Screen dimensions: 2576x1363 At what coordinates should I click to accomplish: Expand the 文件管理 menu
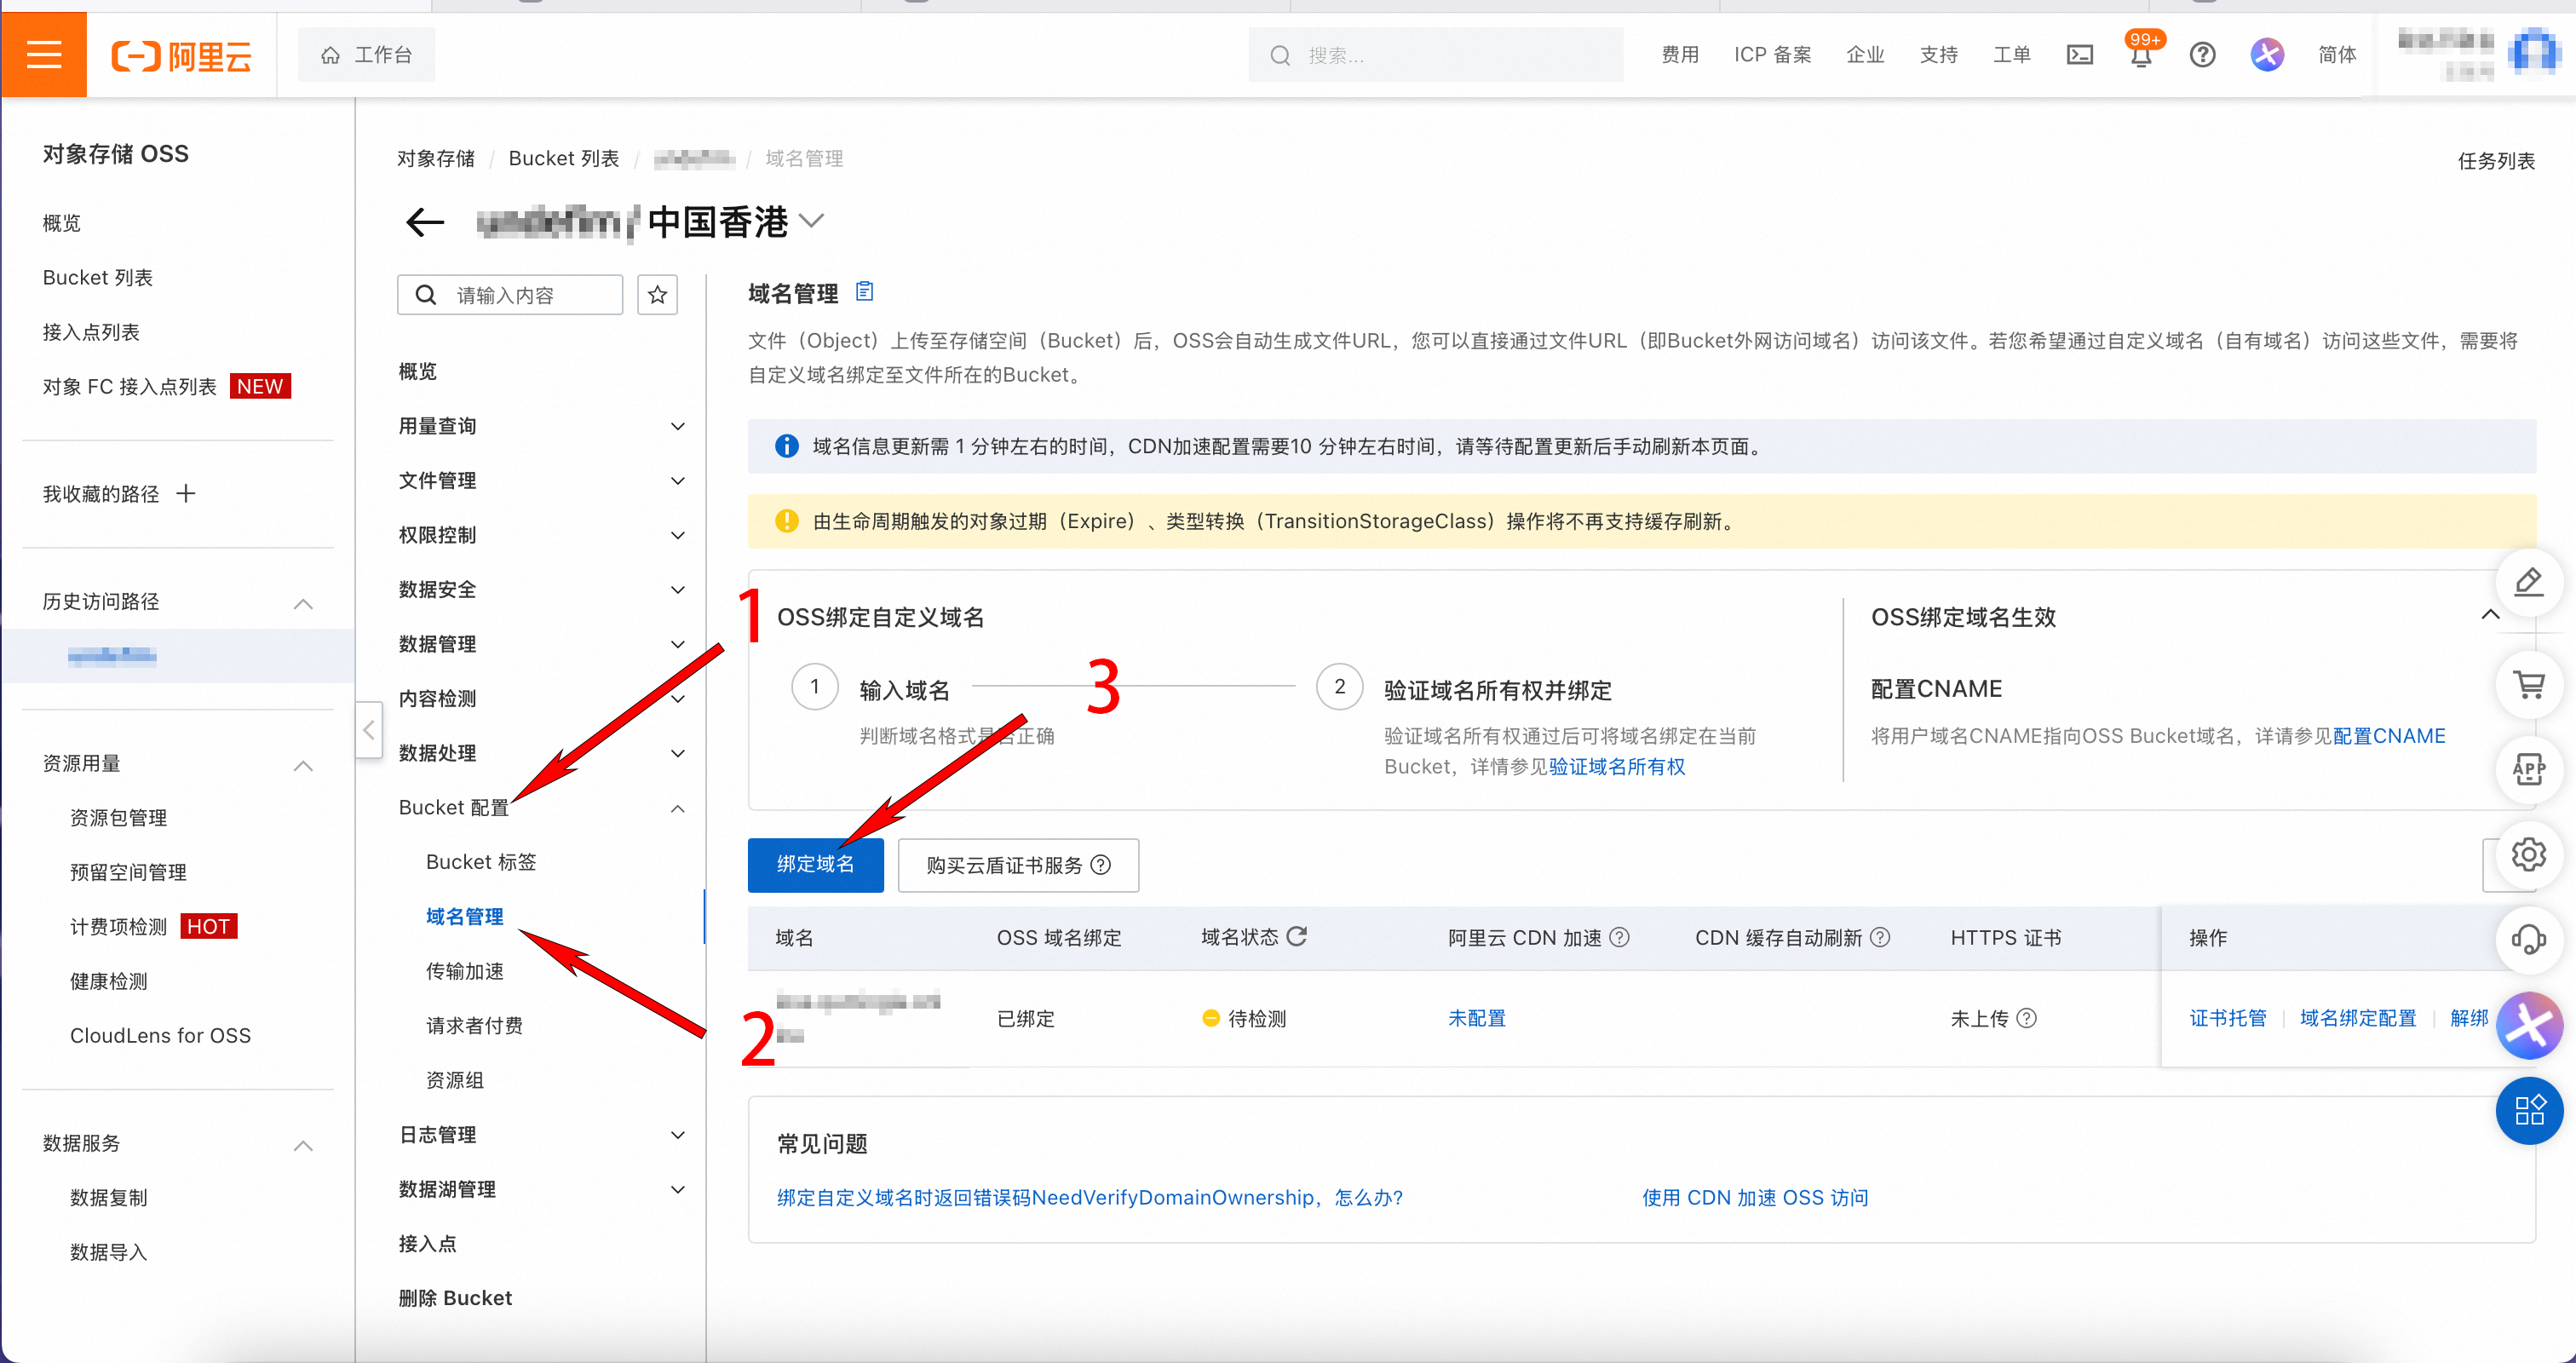coord(677,480)
